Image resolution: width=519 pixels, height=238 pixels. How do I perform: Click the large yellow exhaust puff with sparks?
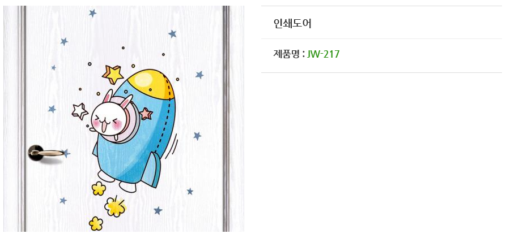(115, 206)
